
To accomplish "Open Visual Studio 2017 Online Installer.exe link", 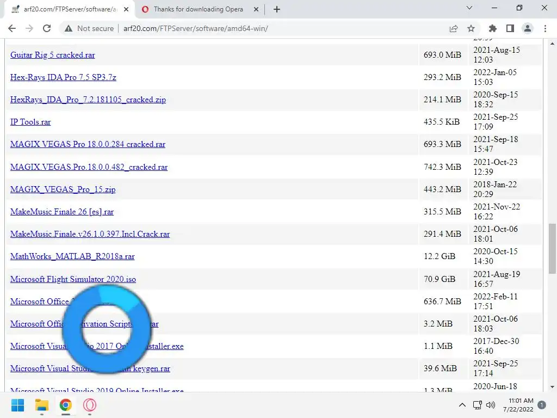I will pyautogui.click(x=97, y=346).
